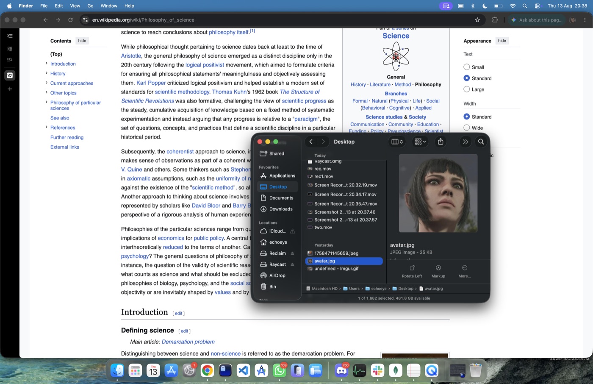Open Finder view mode dropdown
This screenshot has height=384, width=593.
(397, 142)
